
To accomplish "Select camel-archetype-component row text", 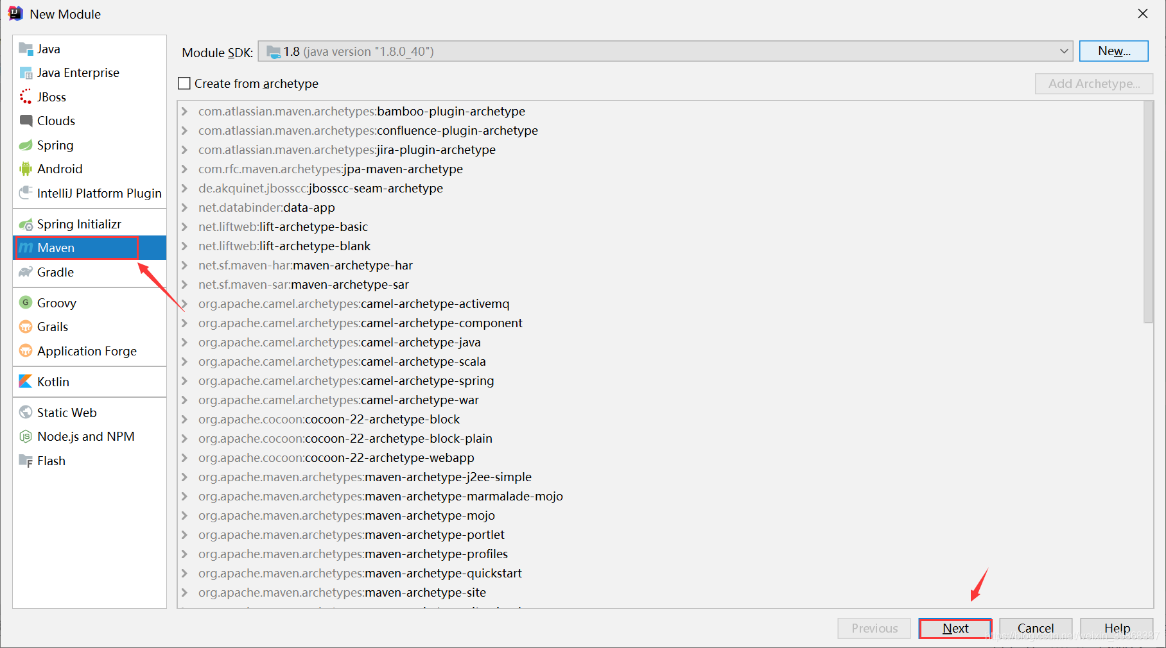I will [x=360, y=323].
